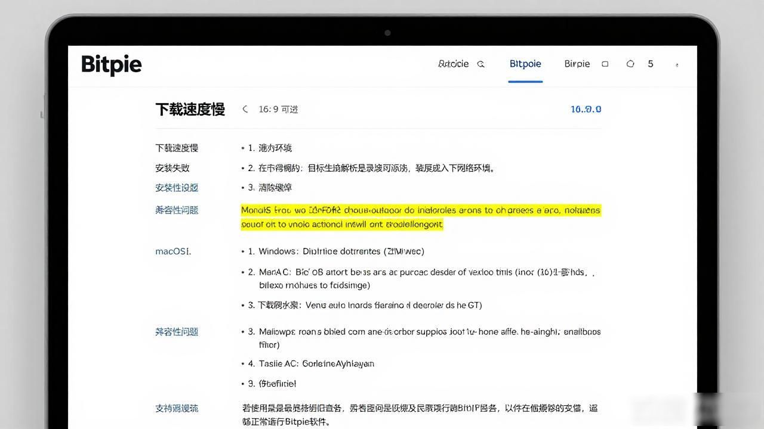764x429 pixels.
Task: Click the small icon at navbar far right
Action: 677,64
